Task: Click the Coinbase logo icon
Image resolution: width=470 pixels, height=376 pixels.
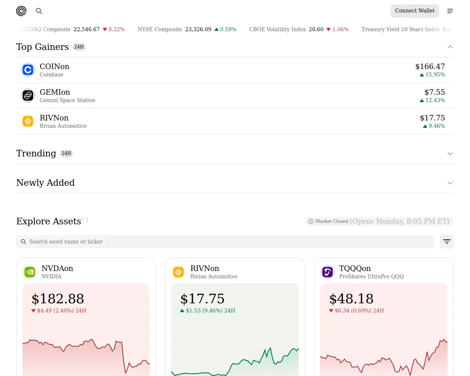Action: [28, 70]
